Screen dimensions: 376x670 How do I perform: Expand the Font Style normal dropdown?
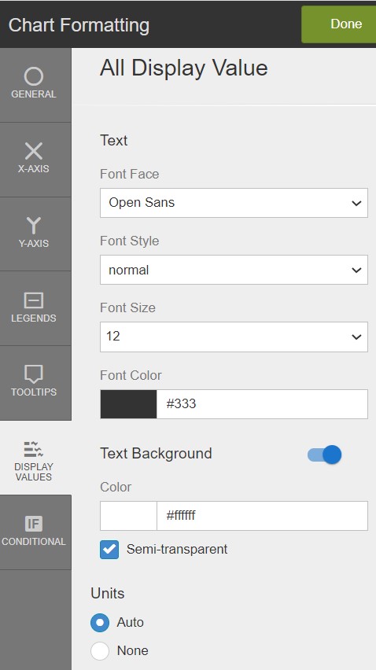tap(234, 270)
